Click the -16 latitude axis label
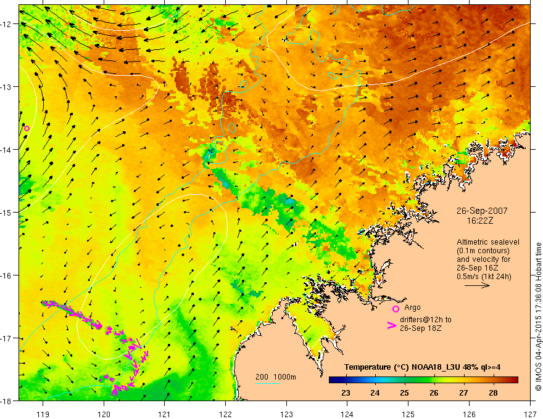Viewport: 543px width, 419px height. (7, 275)
